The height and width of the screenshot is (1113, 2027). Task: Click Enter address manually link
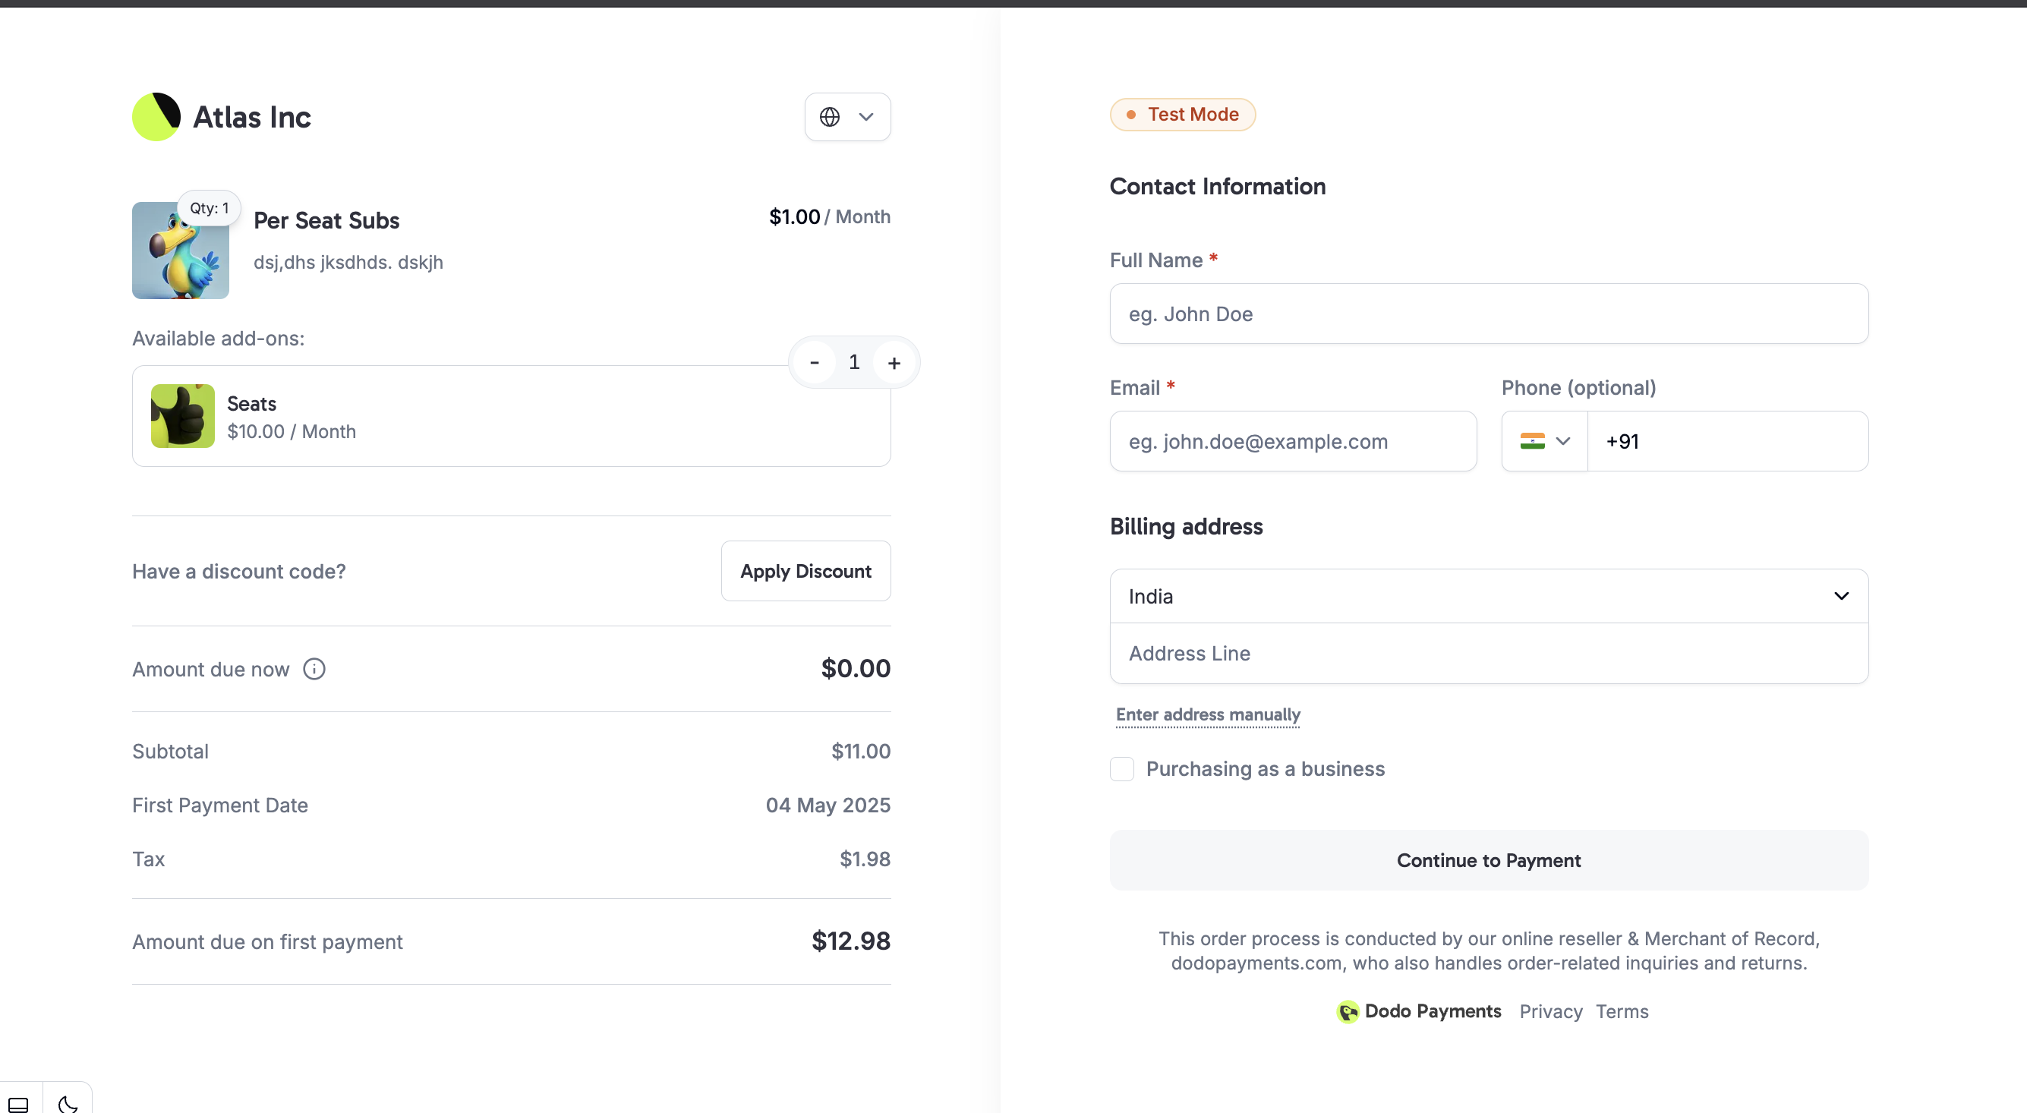1207,714
